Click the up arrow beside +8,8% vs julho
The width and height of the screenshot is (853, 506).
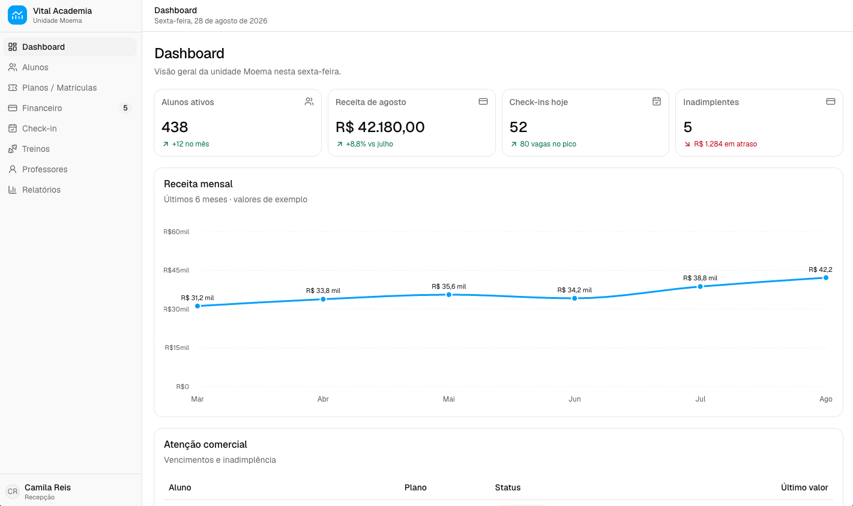click(340, 144)
